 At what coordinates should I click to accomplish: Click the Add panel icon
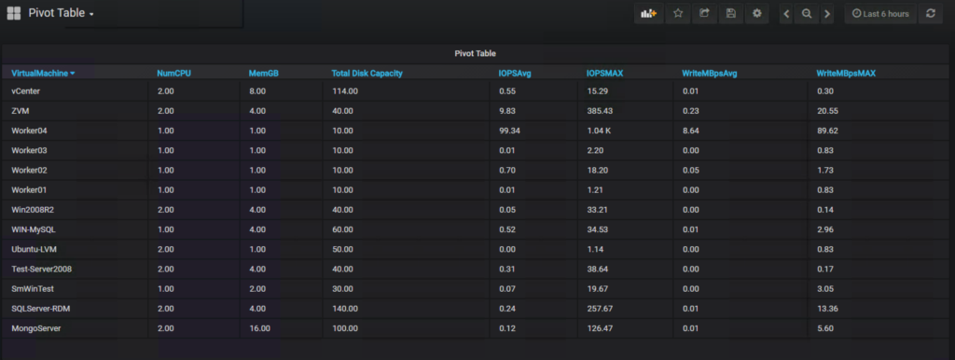[x=649, y=13]
